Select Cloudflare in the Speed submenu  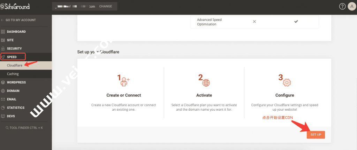coord(15,65)
